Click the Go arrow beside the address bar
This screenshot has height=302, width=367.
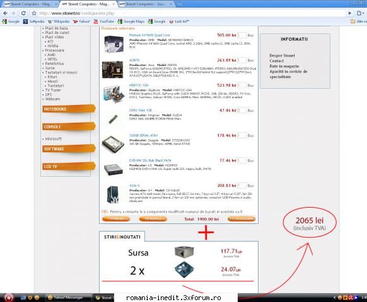[x=350, y=13]
